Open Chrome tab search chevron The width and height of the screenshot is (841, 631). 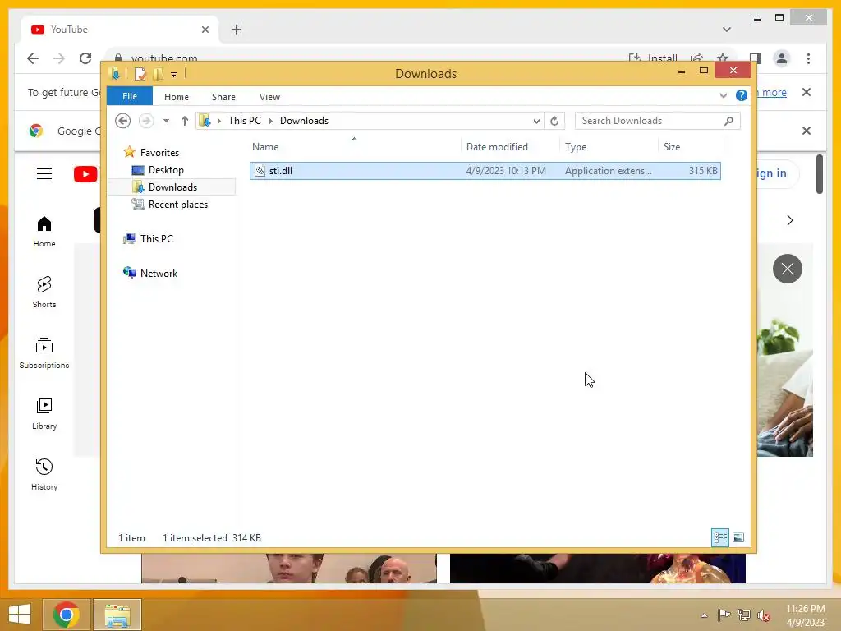(x=726, y=30)
